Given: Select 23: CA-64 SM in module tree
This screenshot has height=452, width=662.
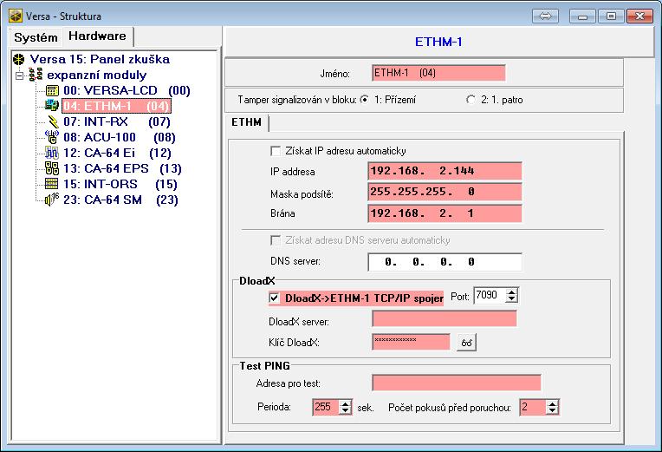Looking at the screenshot, I should [120, 200].
